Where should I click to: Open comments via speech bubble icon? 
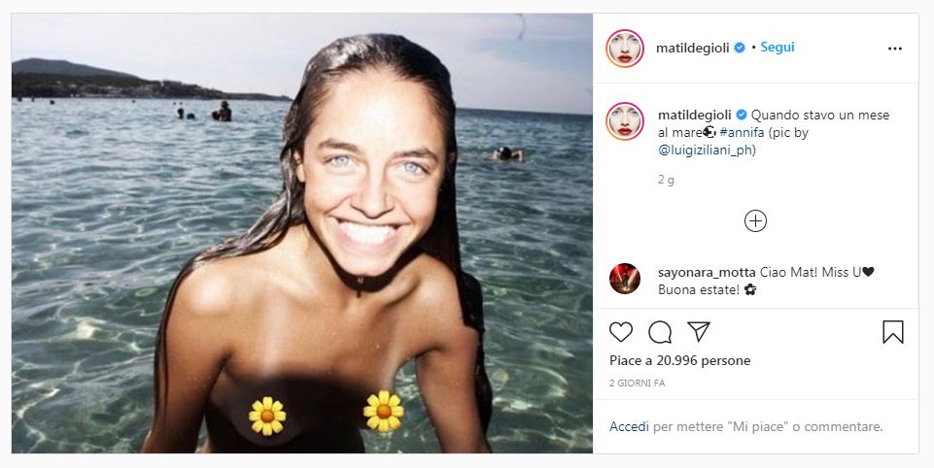(x=660, y=332)
